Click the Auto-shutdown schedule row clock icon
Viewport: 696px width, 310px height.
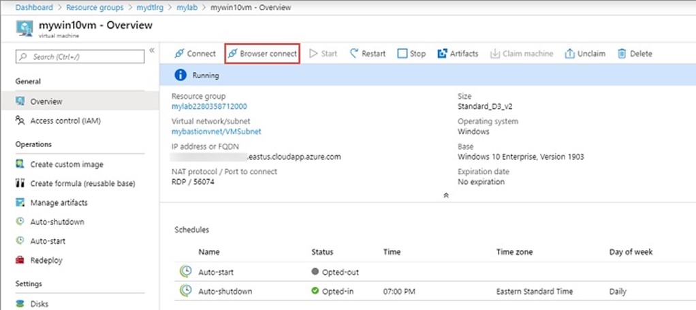point(185,292)
